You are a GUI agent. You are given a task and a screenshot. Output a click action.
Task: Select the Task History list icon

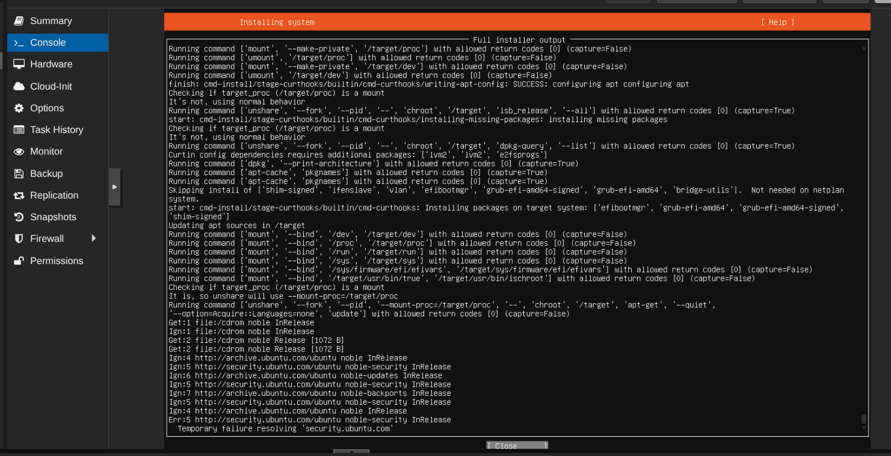pos(19,130)
